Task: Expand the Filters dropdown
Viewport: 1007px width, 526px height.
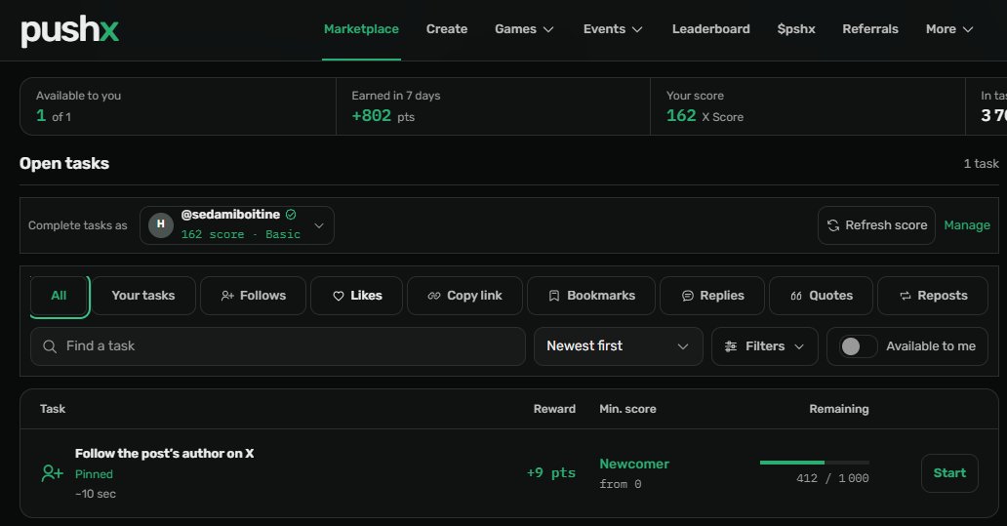Action: [x=764, y=346]
